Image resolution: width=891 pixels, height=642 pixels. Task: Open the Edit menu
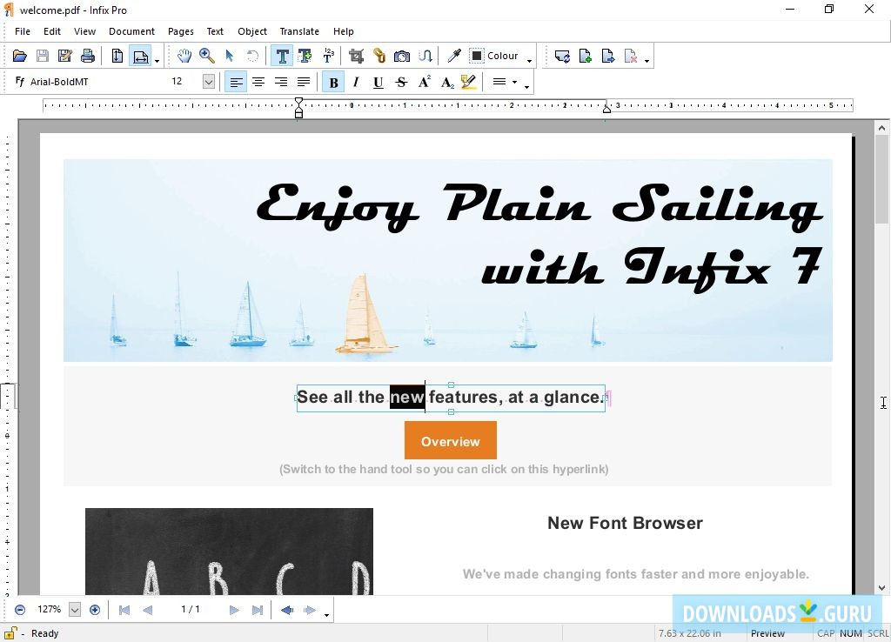(x=52, y=31)
